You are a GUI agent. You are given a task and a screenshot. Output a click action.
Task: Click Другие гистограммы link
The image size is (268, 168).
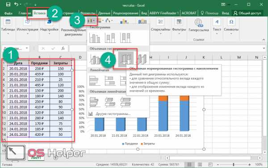[x=113, y=113]
